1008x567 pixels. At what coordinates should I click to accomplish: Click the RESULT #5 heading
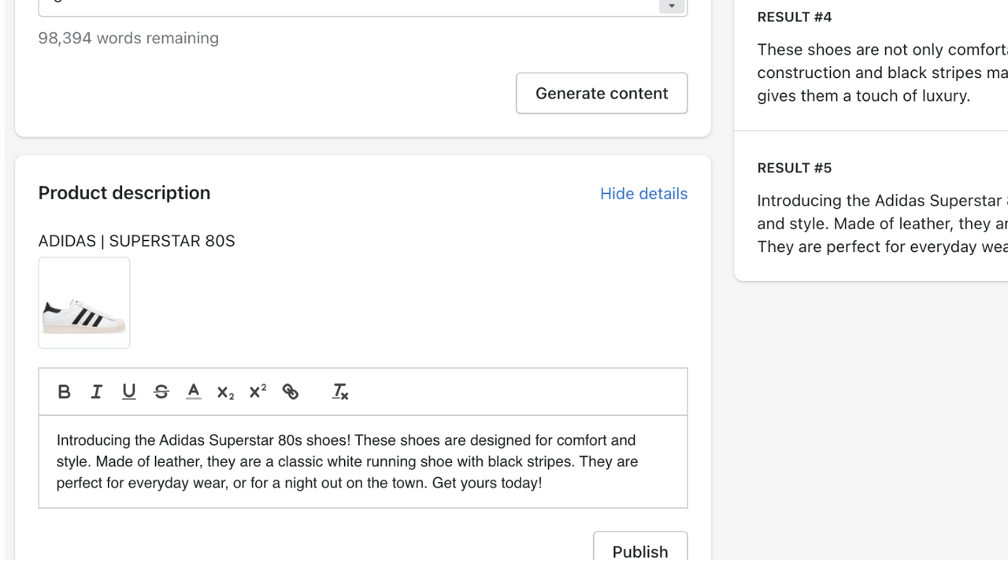795,168
